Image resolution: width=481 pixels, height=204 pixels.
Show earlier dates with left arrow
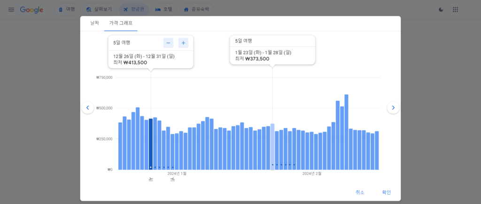87,108
